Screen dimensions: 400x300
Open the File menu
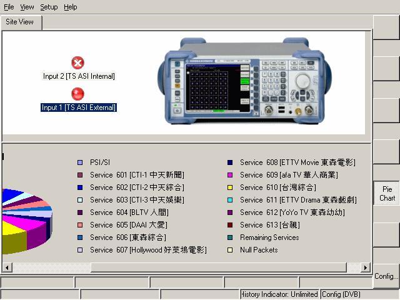coord(9,7)
